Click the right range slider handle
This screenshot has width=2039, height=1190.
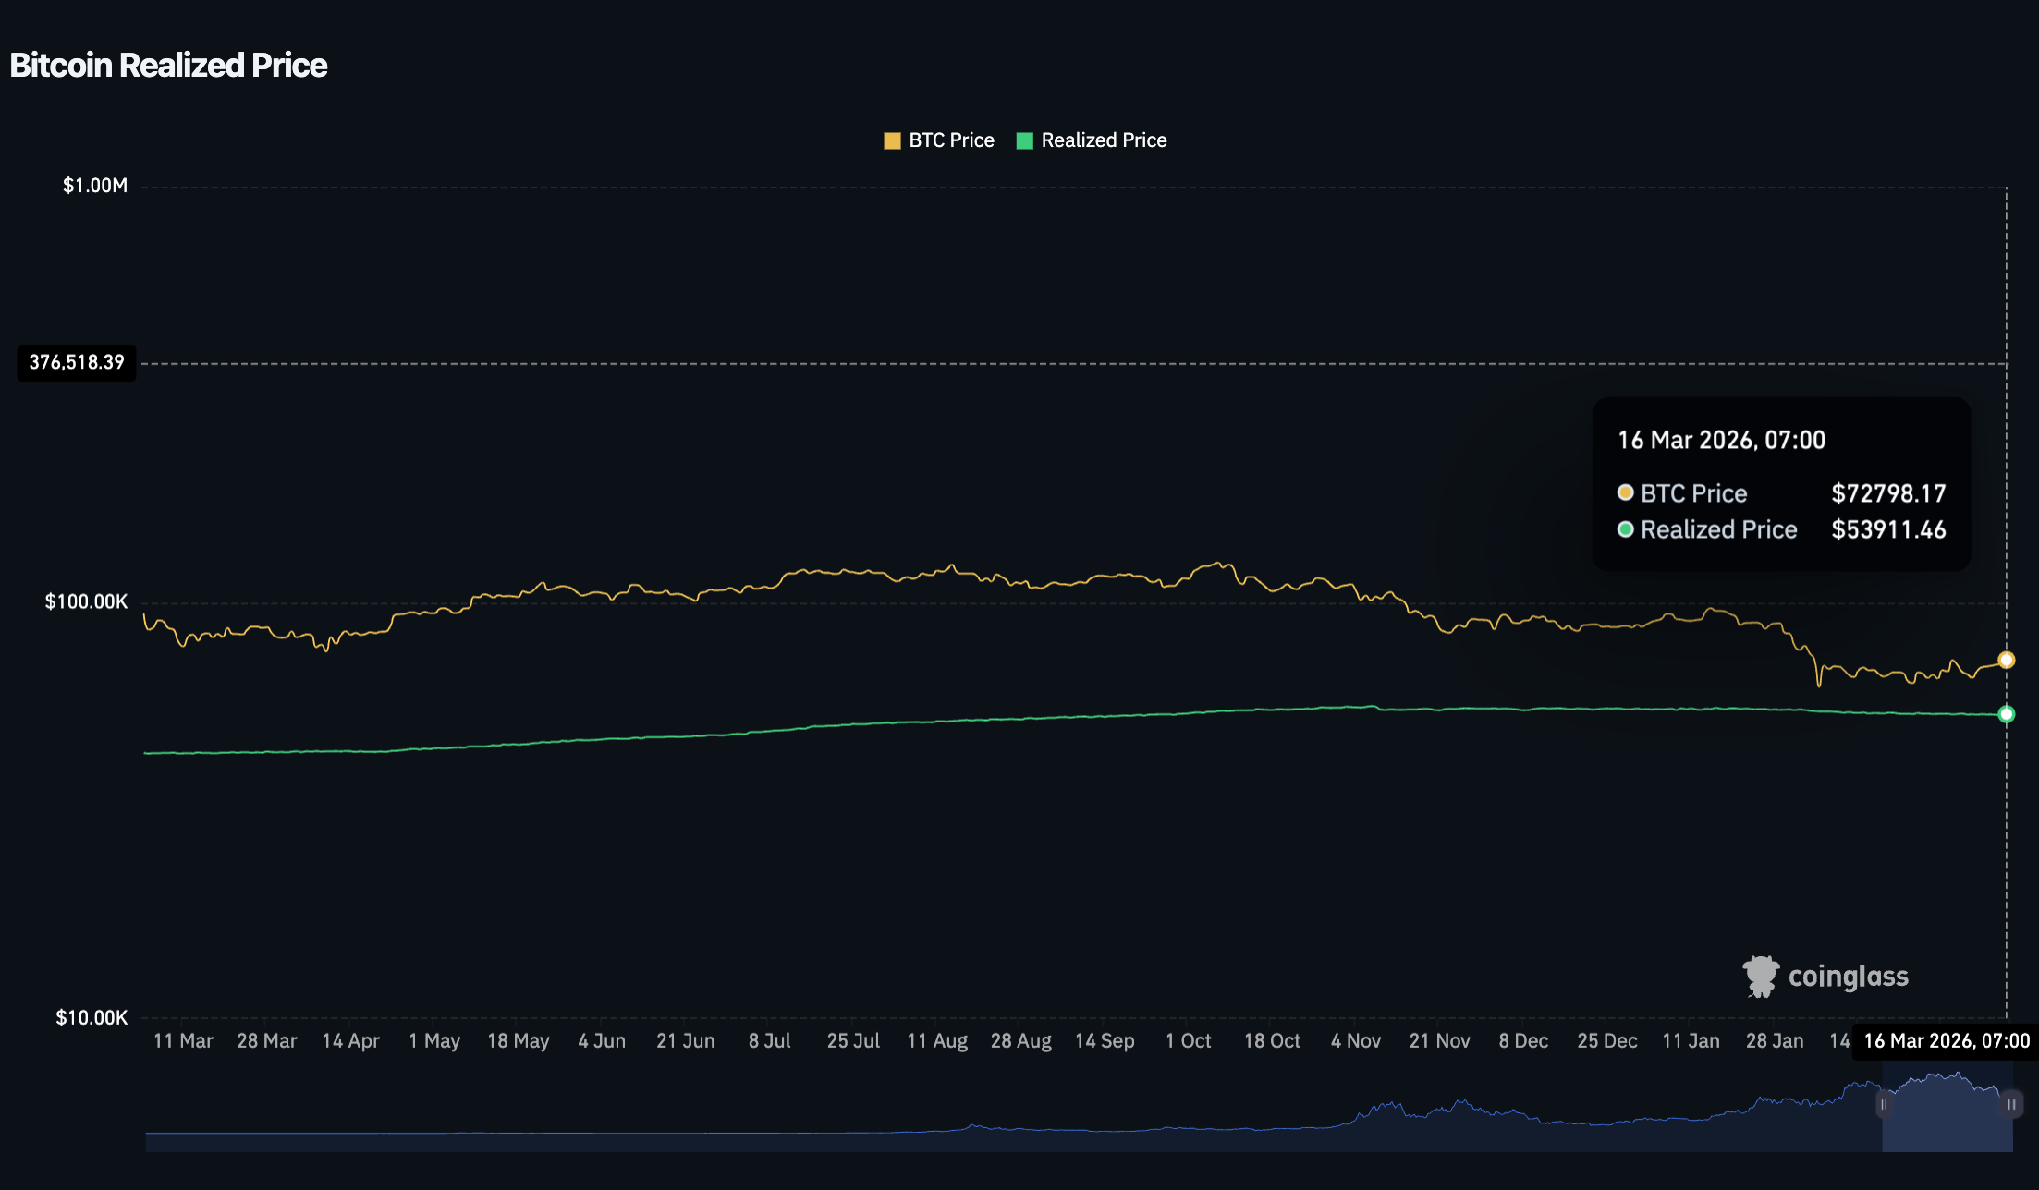pos(2011,1104)
